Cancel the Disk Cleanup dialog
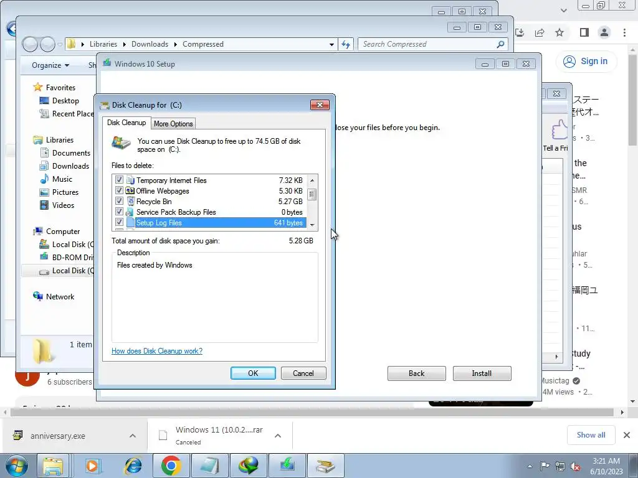The height and width of the screenshot is (478, 638). 303,373
